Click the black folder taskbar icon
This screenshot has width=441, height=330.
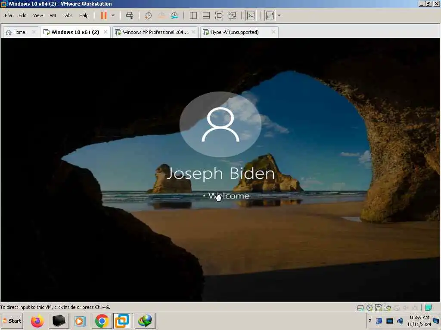click(x=59, y=321)
